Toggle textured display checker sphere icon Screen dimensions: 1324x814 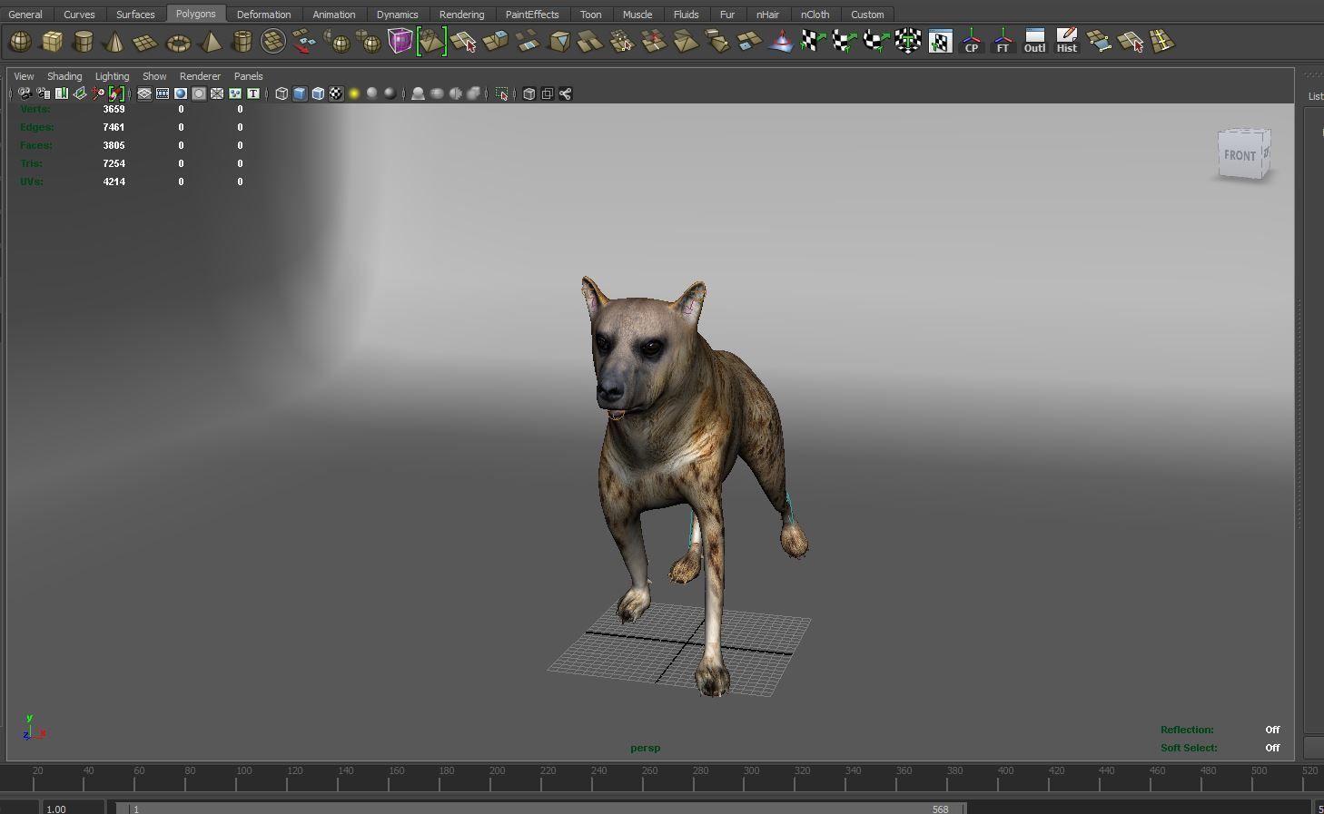(336, 93)
